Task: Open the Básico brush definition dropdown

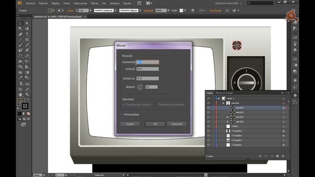Action: (140, 10)
